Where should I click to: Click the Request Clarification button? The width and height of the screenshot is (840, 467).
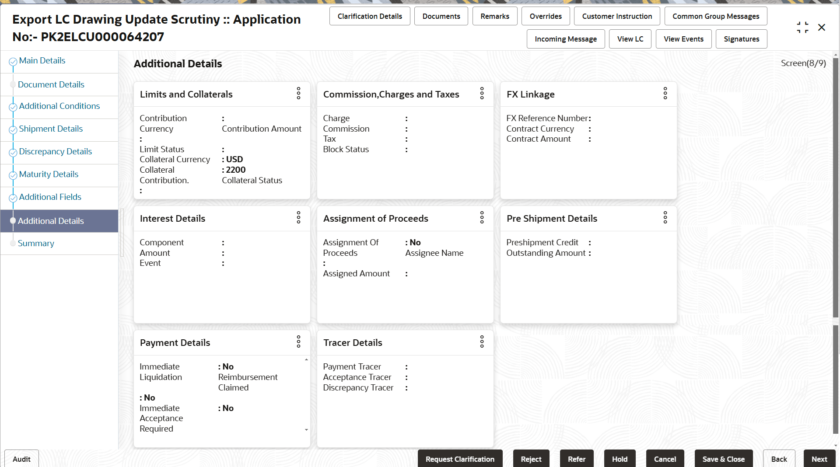(x=460, y=459)
